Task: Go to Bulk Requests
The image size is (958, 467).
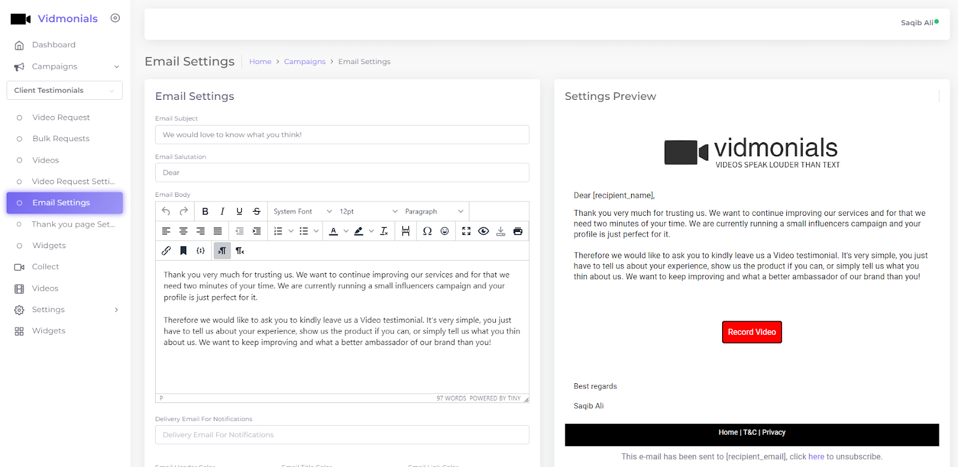Action: tap(61, 139)
